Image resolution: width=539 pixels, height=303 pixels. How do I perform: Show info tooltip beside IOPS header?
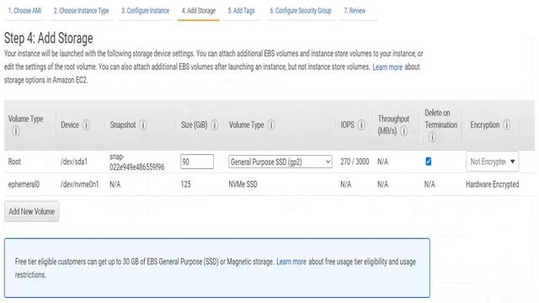pyautogui.click(x=361, y=125)
